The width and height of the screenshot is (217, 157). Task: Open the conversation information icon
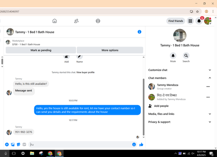pos(139,32)
